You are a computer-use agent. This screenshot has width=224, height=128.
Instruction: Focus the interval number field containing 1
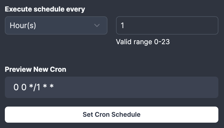tap(167, 26)
